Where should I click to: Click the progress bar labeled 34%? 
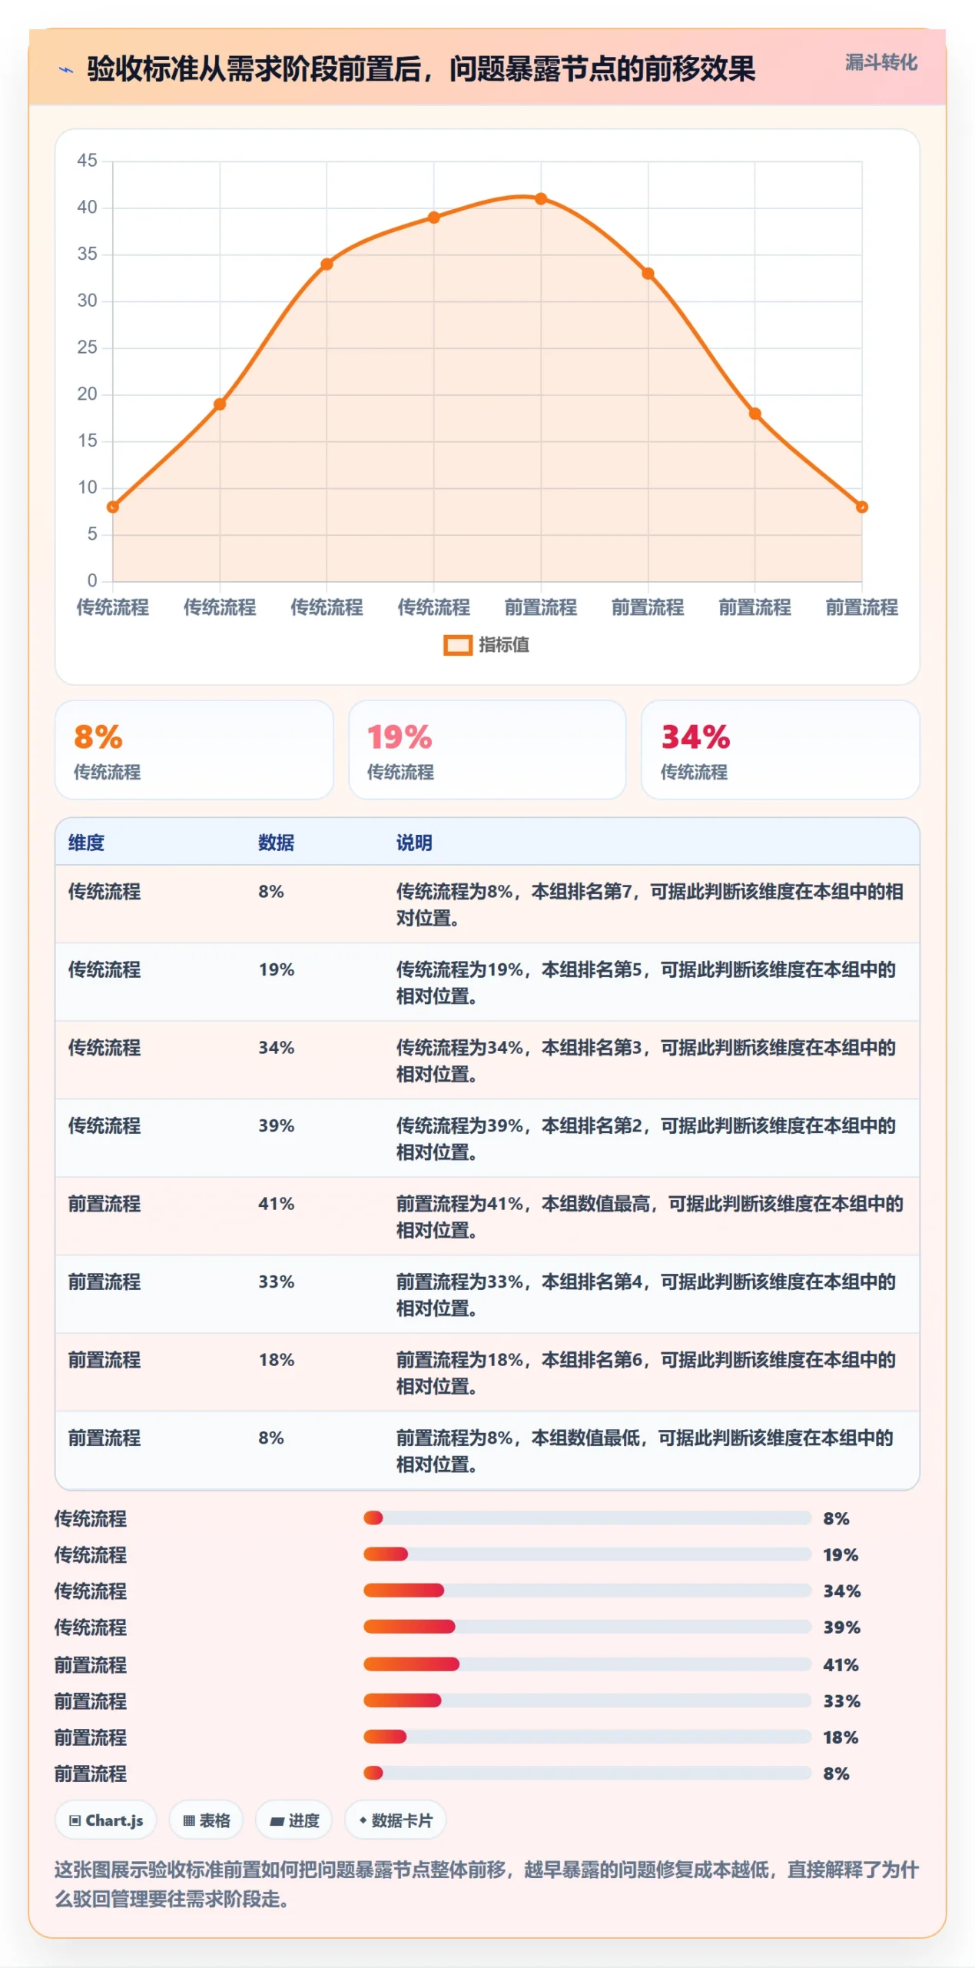coord(587,1591)
